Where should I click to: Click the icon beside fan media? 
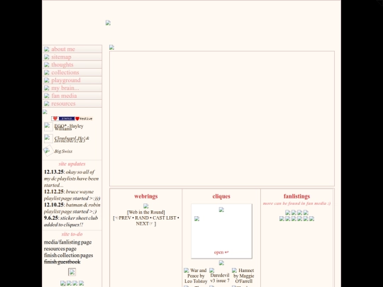(x=47, y=96)
